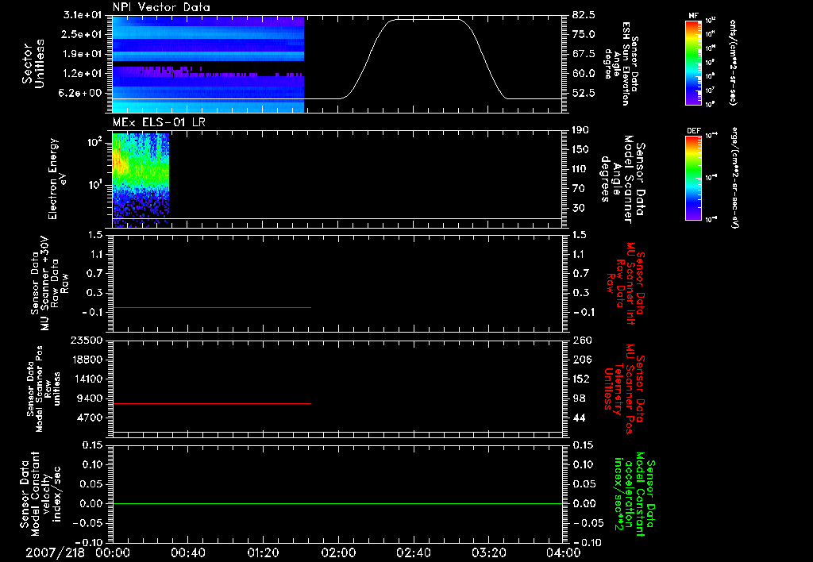Click the "52.5" sun elevation tick label
The image size is (813, 562).
tap(584, 93)
